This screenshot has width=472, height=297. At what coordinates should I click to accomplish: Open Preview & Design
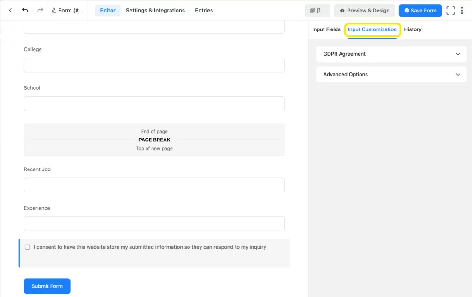[x=364, y=11]
